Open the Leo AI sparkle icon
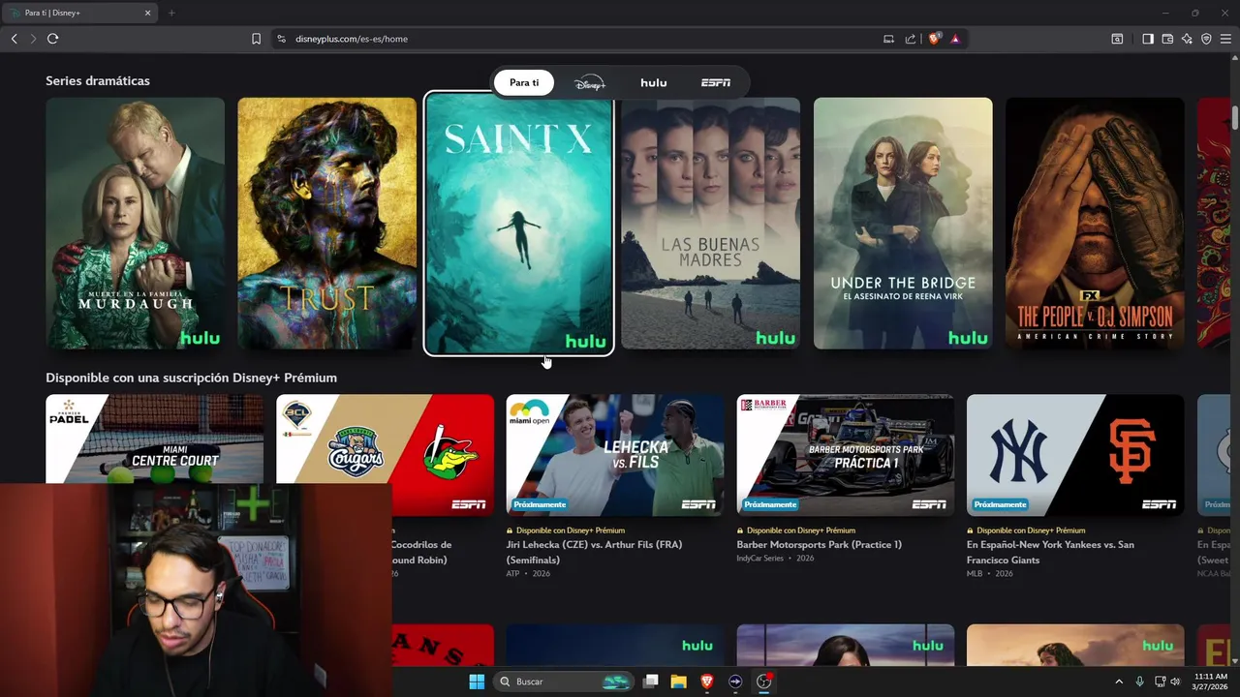Viewport: 1240px width, 697px height. pos(1187,39)
